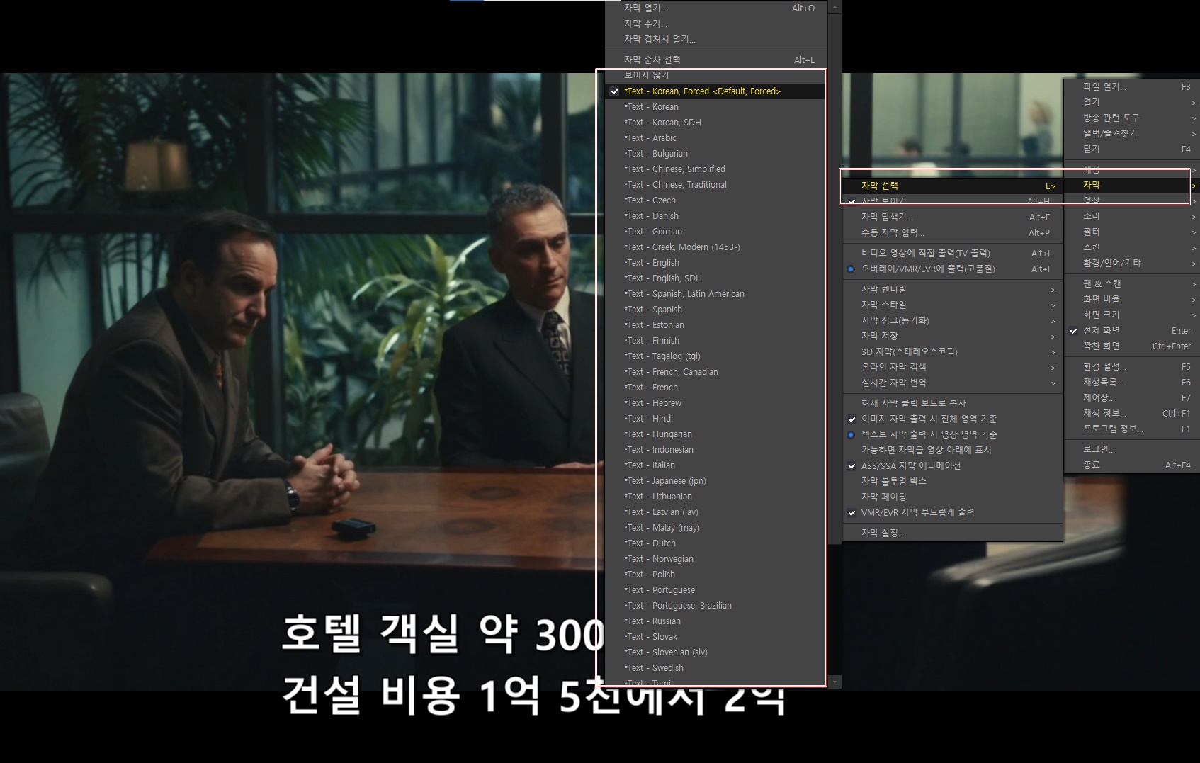Choose '자막 추가...' from subtitle menu

[x=716, y=23]
